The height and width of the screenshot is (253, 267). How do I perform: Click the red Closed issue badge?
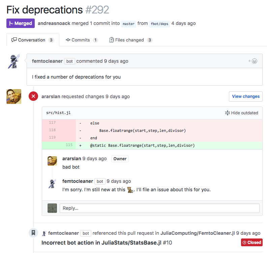[x=252, y=242]
